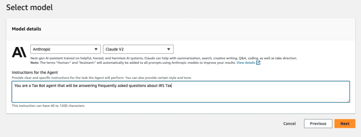Click the 40 to 1200 characters hint text
The image size is (361, 137).
click(x=48, y=106)
